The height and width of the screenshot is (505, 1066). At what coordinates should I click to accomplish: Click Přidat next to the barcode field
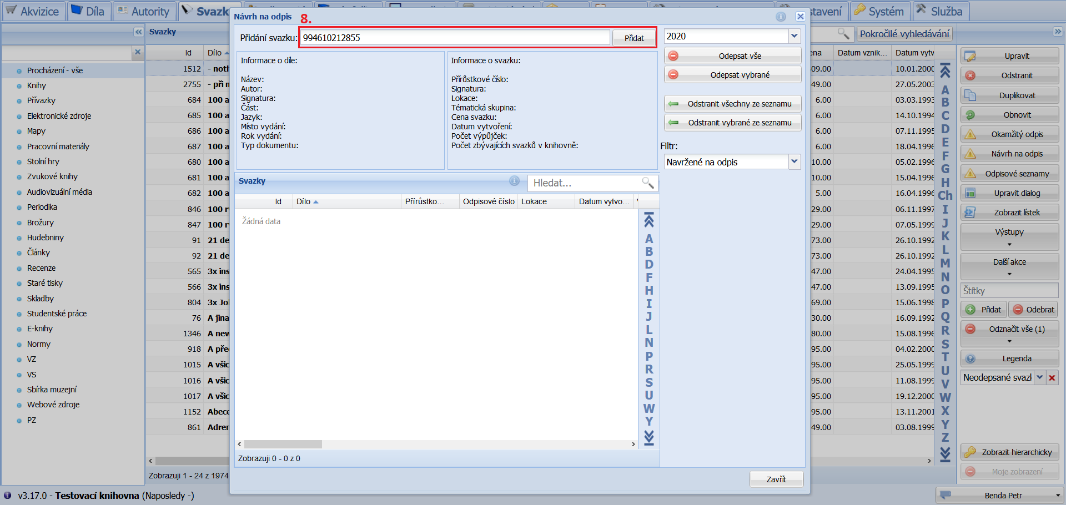(x=633, y=38)
